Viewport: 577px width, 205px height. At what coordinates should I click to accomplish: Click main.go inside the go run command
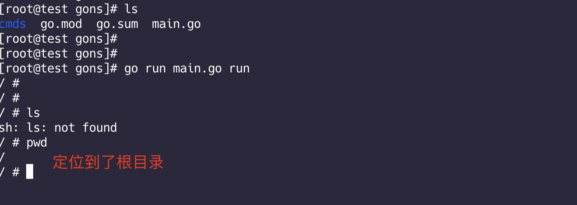tap(197, 68)
